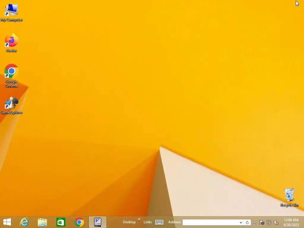Launch Firefox from the desktop
The width and height of the screenshot is (304, 228).
click(x=12, y=43)
